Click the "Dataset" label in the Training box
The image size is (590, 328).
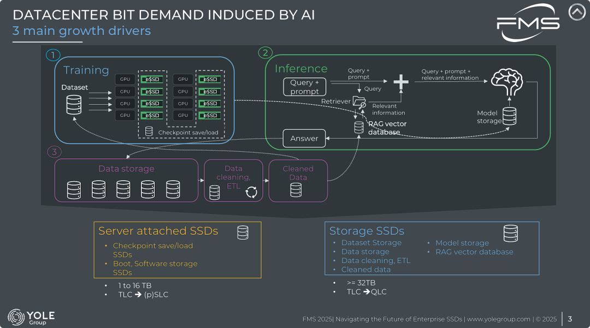(74, 87)
